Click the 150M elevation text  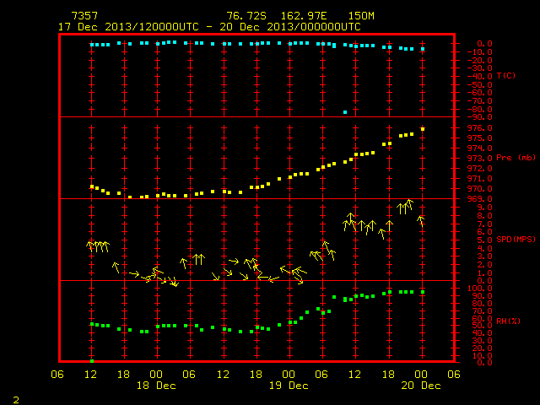point(361,16)
